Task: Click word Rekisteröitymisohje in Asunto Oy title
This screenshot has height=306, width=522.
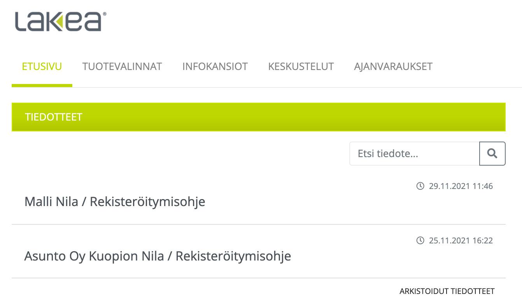Action: [233, 256]
